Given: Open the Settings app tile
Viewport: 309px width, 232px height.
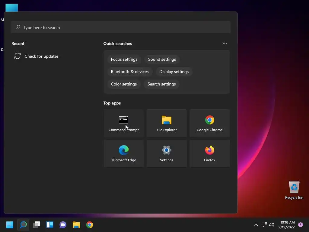Looking at the screenshot, I should [x=167, y=153].
